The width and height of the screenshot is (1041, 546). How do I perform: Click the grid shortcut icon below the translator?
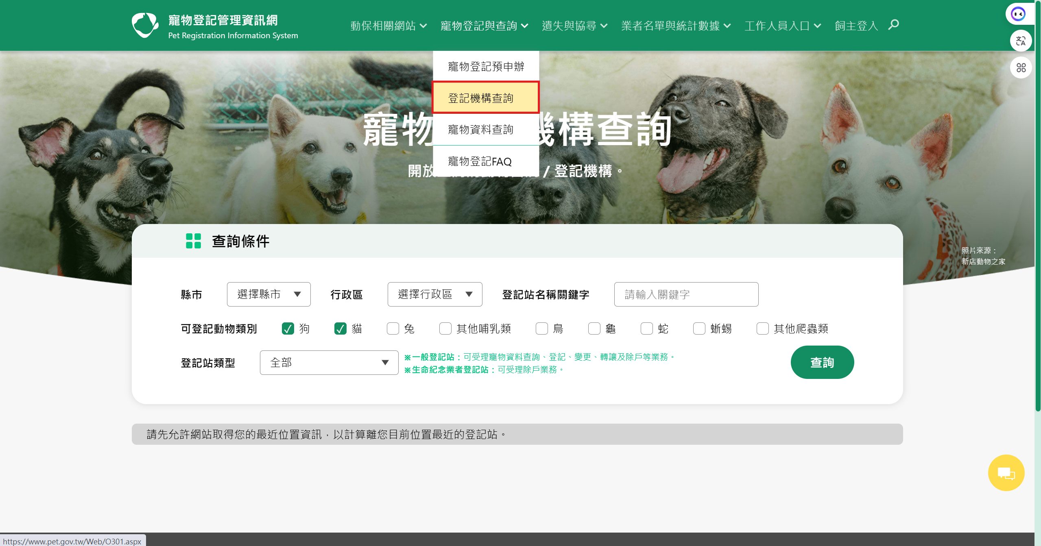(x=1020, y=67)
